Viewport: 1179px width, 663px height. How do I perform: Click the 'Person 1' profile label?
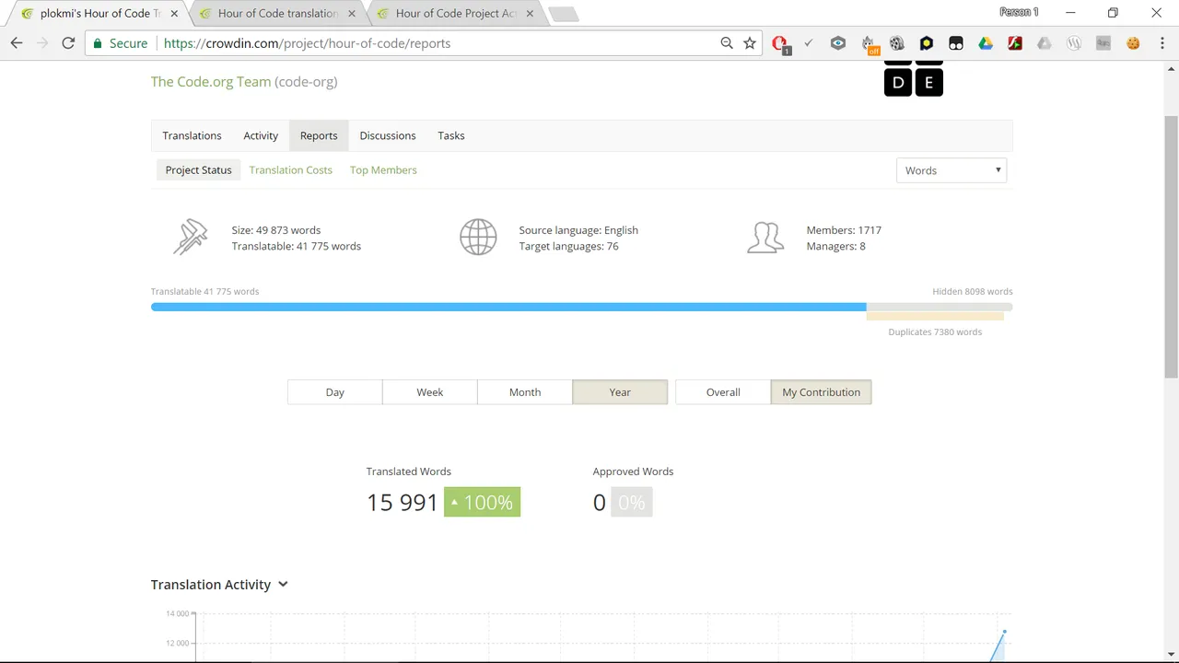(x=1019, y=13)
